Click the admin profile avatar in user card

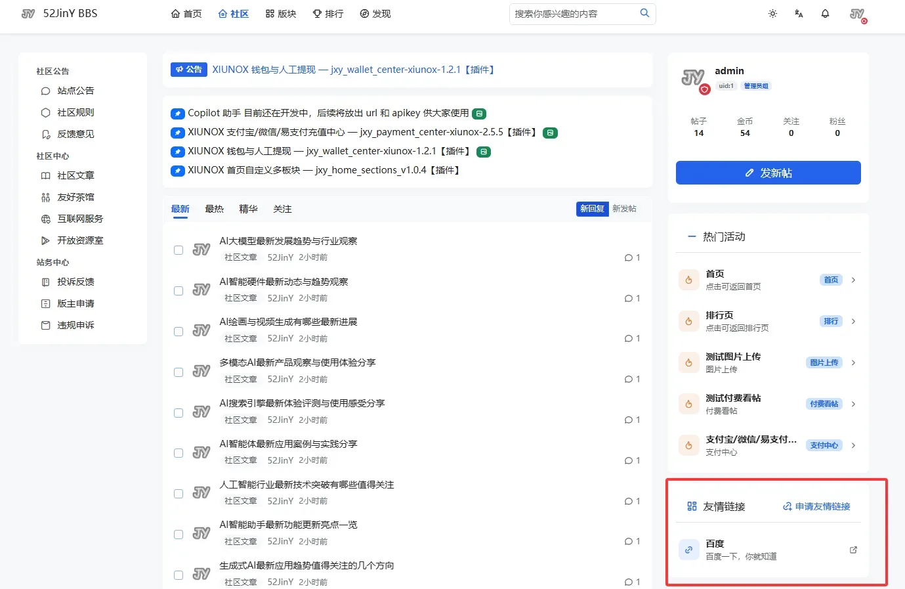[x=694, y=79]
